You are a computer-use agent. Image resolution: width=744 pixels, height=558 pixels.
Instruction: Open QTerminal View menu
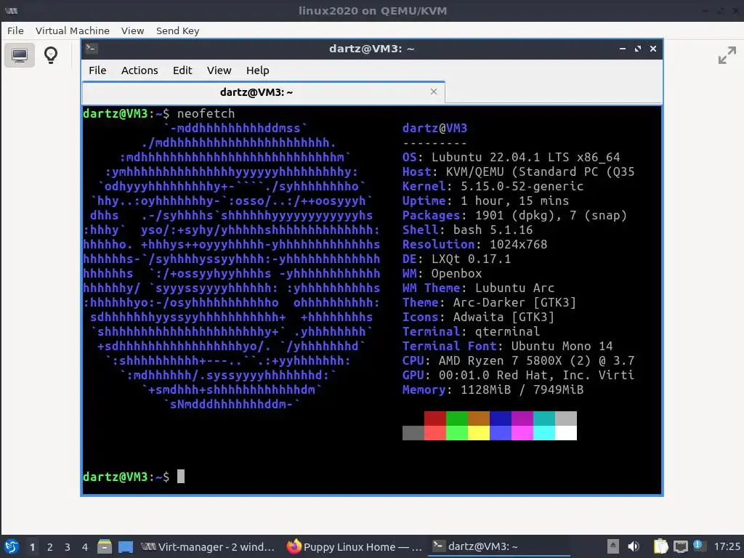click(x=219, y=70)
